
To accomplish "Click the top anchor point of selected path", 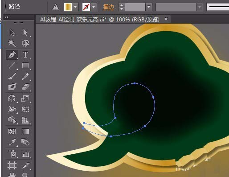I will (135, 83).
